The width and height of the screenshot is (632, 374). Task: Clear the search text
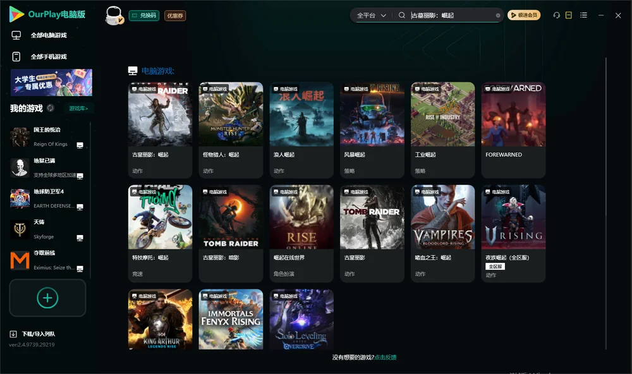498,16
